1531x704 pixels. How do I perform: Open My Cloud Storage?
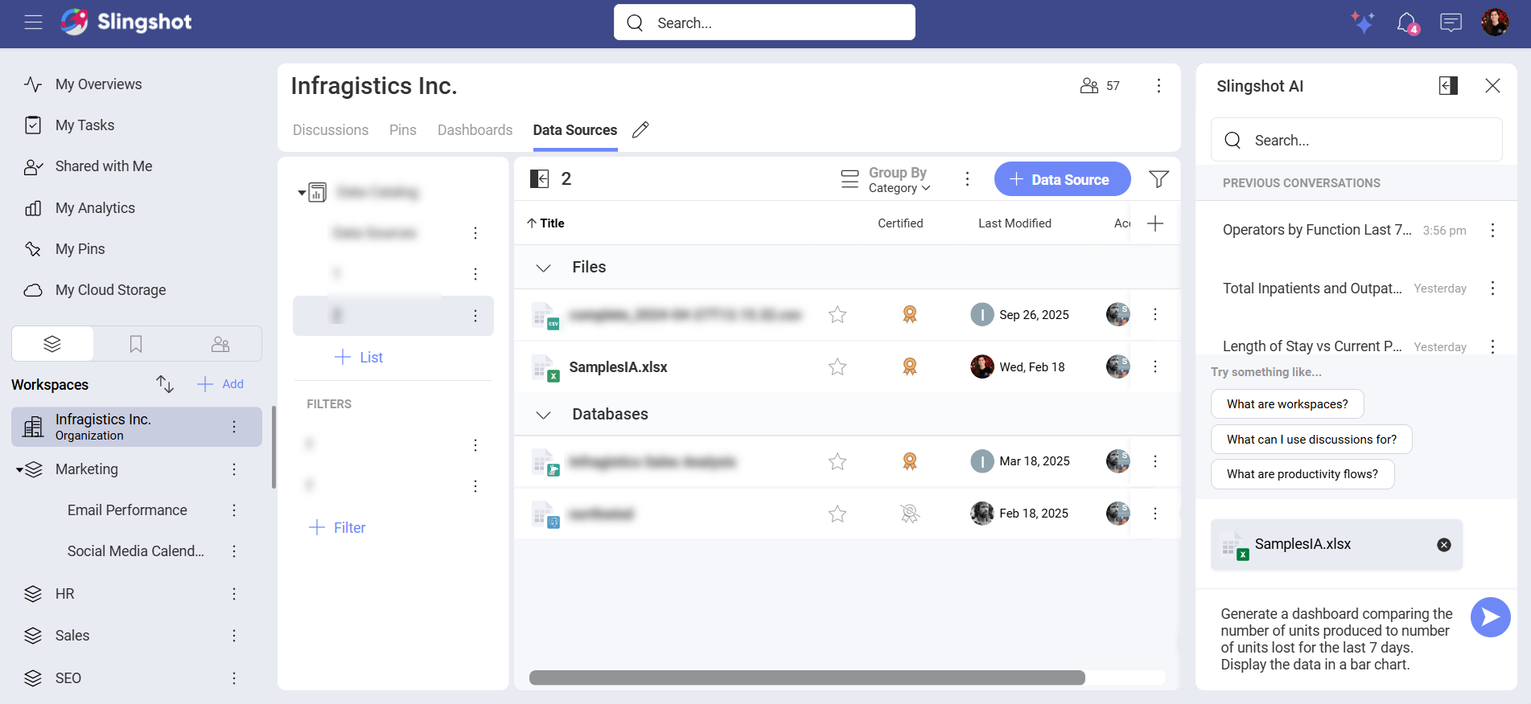point(110,290)
